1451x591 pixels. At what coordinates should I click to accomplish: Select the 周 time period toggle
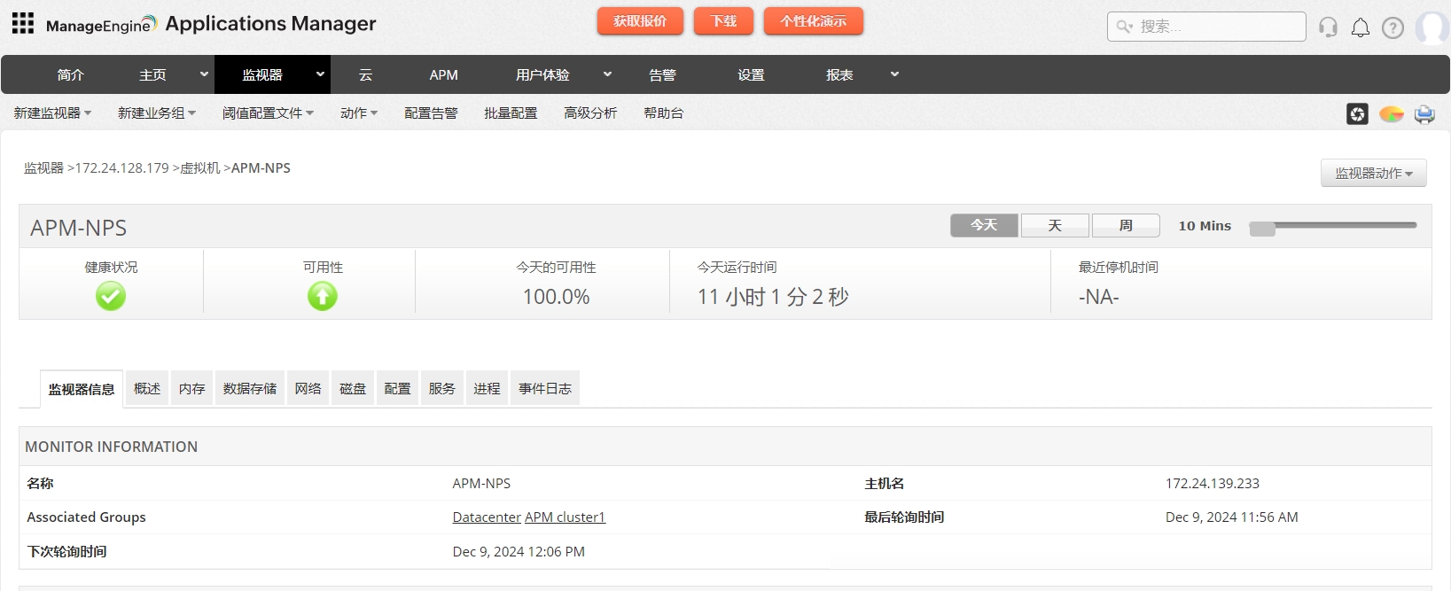coord(1126,225)
